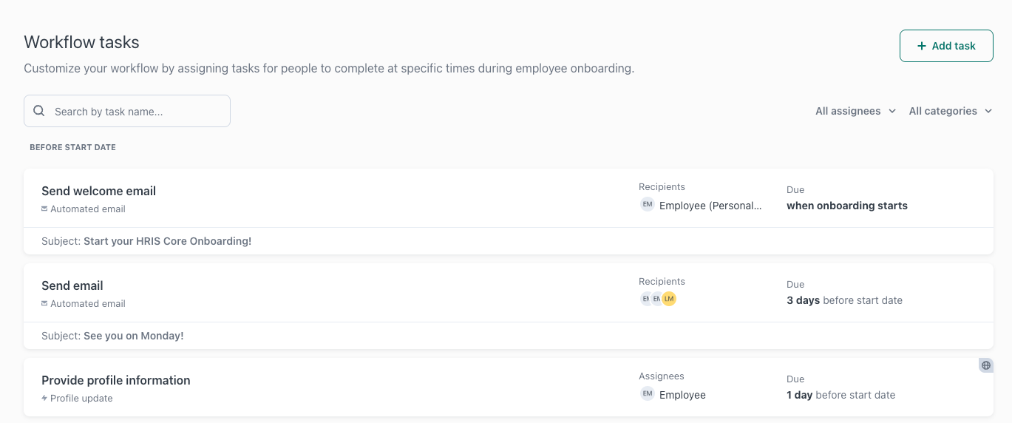This screenshot has height=423, width=1012.
Task: Focus the Search by task name field
Action: [137, 112]
